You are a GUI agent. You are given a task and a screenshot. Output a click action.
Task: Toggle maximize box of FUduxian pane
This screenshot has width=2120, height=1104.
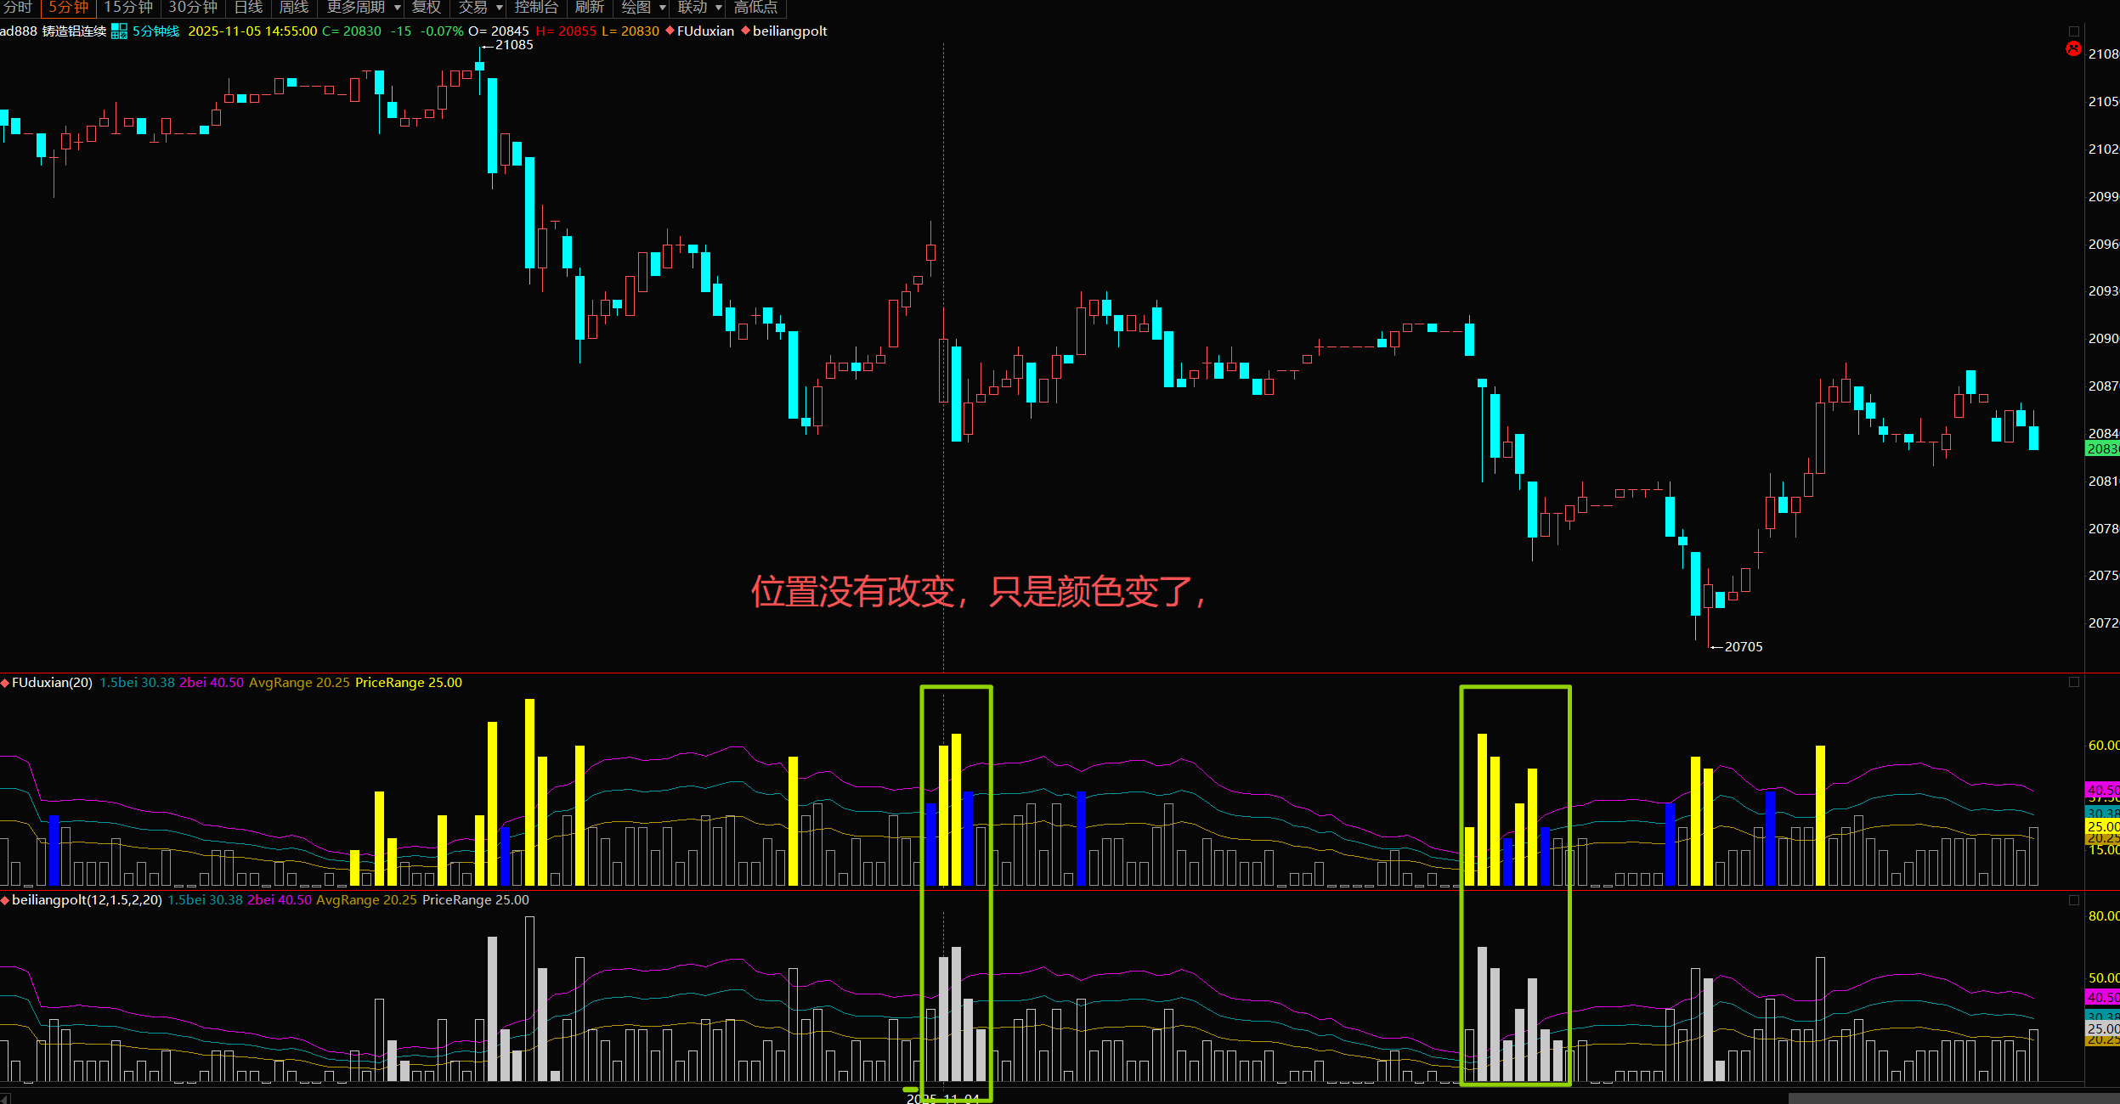click(2073, 682)
